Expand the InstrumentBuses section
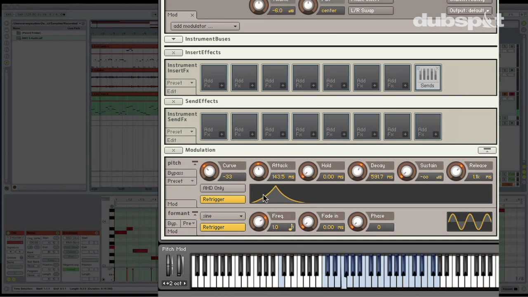The width and height of the screenshot is (528, 297). (x=174, y=39)
